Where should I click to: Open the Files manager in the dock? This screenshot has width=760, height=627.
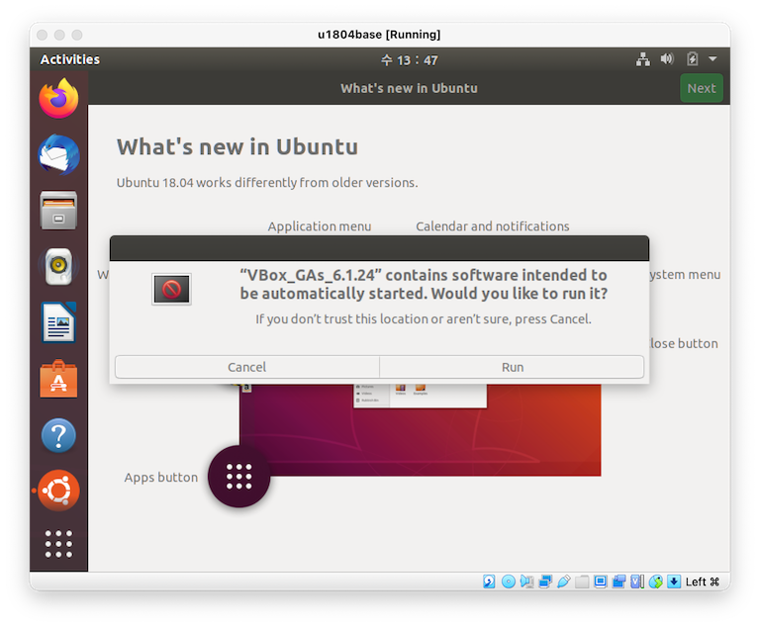[x=58, y=211]
